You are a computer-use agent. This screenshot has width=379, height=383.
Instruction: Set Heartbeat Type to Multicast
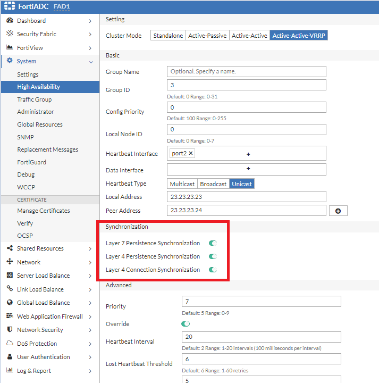182,184
